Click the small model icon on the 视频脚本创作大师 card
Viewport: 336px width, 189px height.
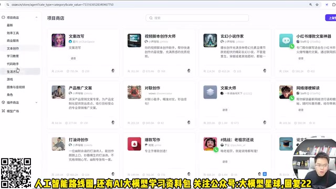pyautogui.click(x=189, y=71)
